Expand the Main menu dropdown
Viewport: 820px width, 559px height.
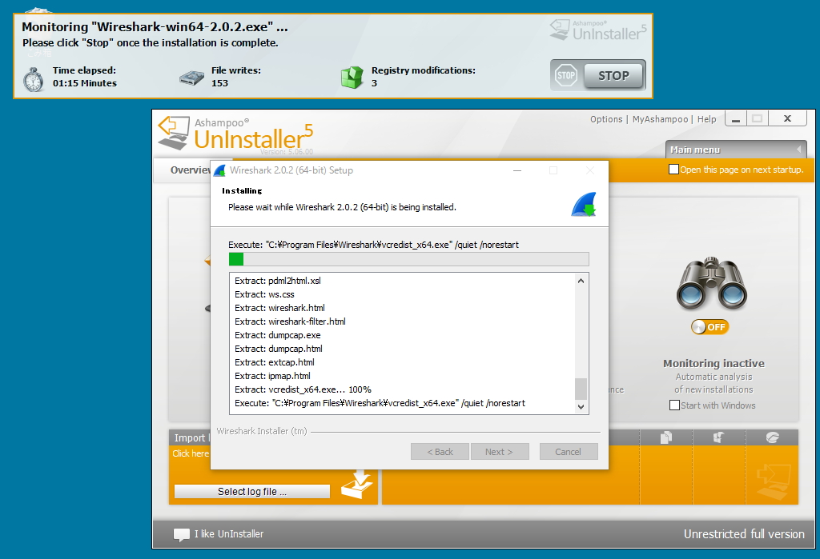pos(736,150)
